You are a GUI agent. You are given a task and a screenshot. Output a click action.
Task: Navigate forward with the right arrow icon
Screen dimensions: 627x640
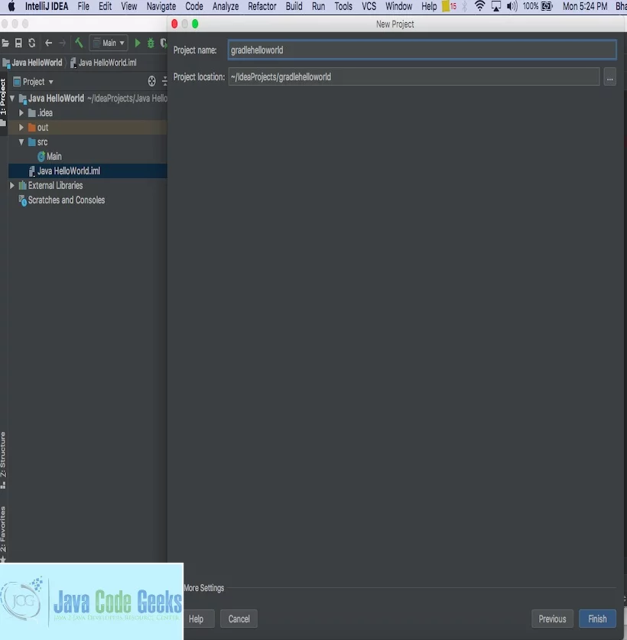[x=62, y=43]
